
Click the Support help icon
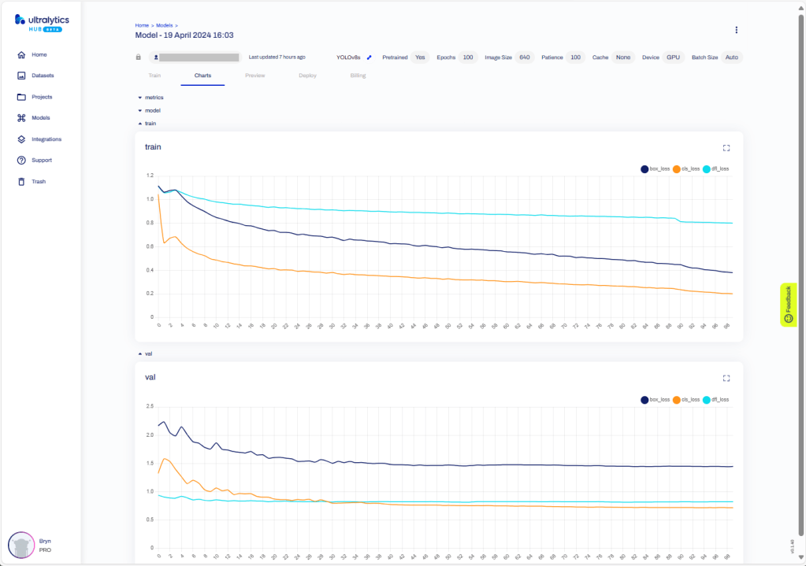[21, 161]
